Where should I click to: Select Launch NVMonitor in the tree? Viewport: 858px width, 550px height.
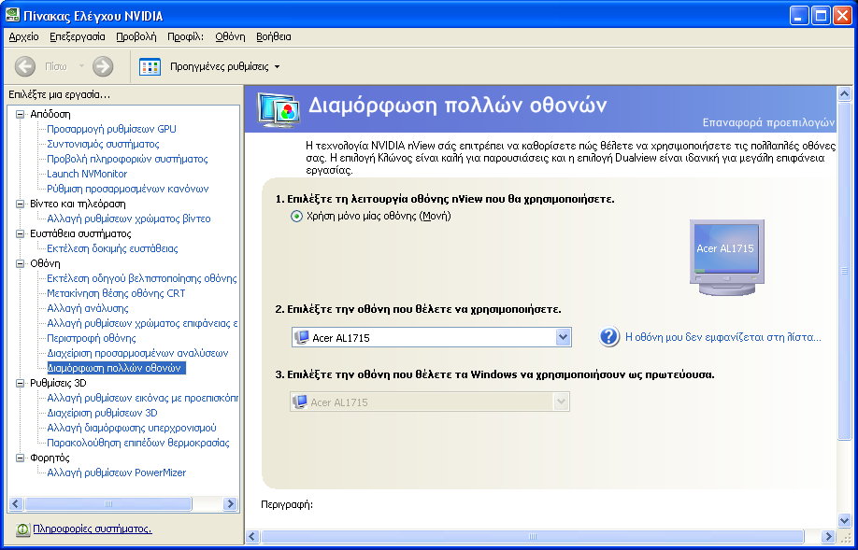coord(87,174)
